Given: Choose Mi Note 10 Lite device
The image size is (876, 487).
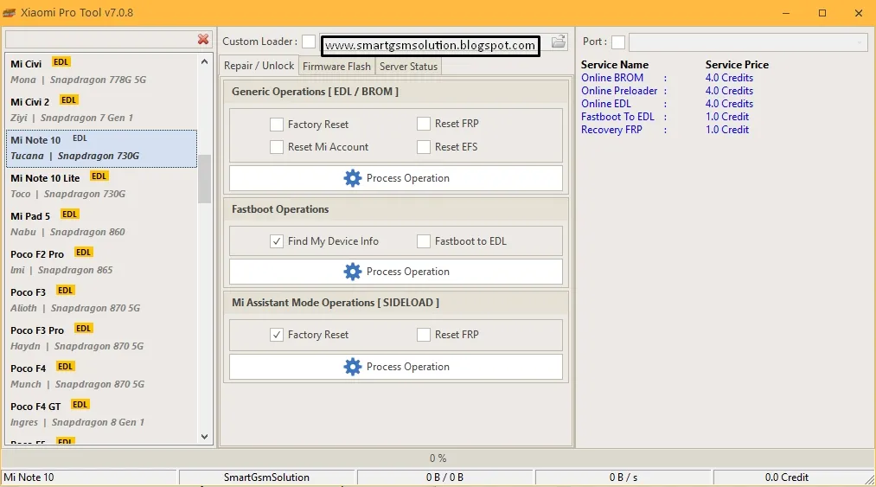Looking at the screenshot, I should point(101,186).
